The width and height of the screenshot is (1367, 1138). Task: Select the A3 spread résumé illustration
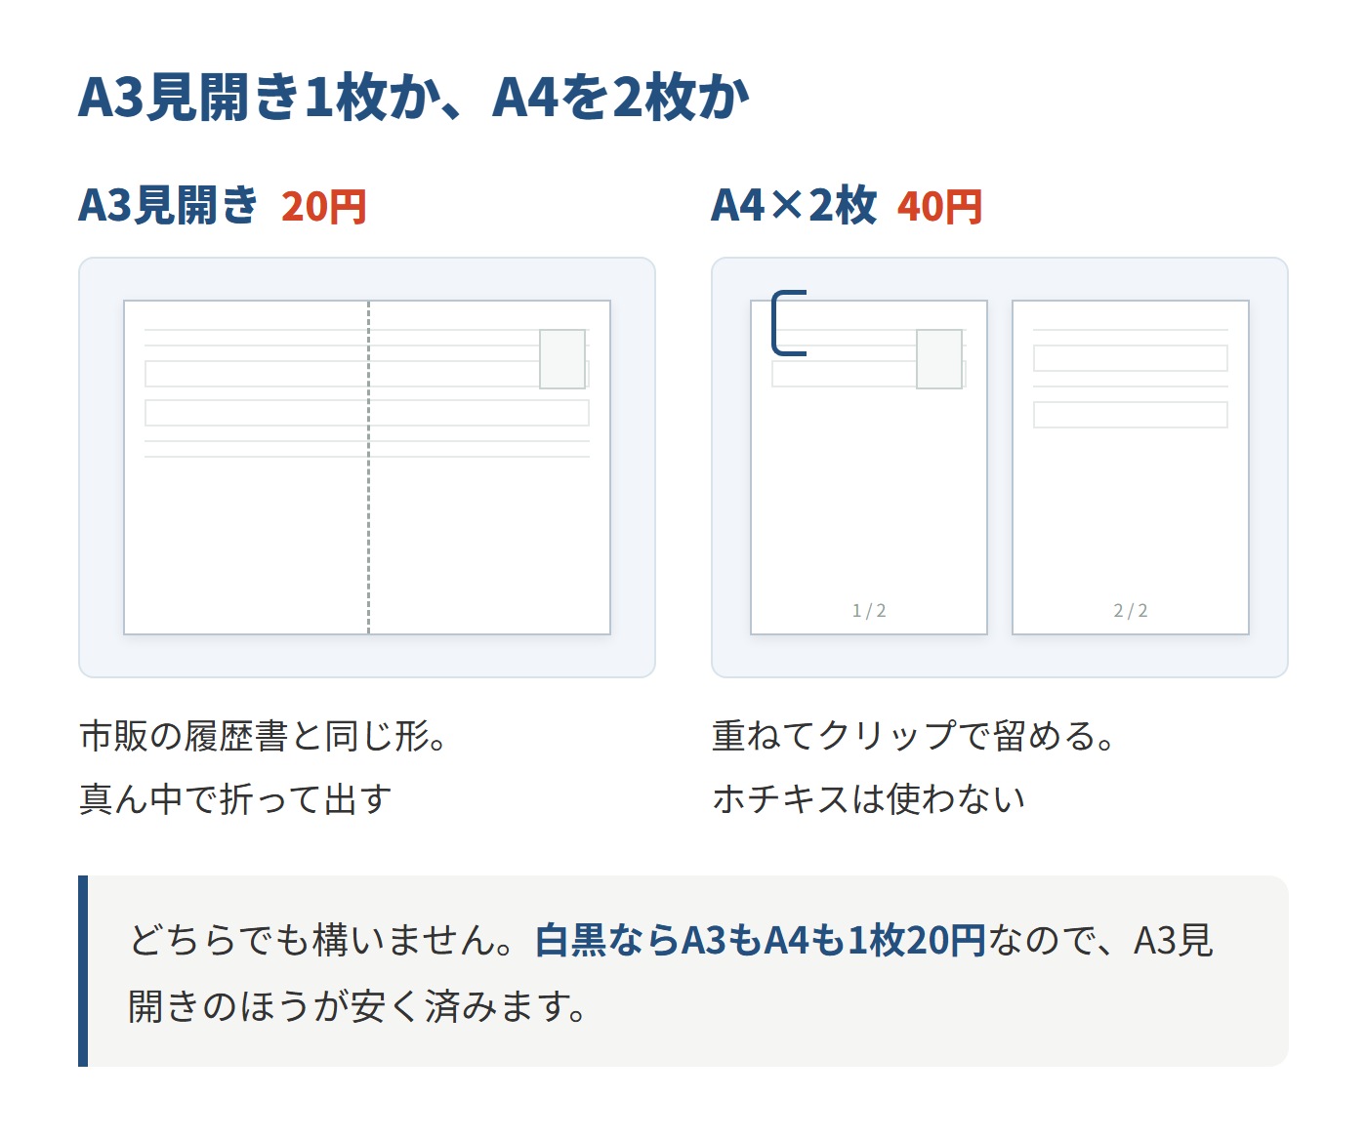tap(367, 467)
